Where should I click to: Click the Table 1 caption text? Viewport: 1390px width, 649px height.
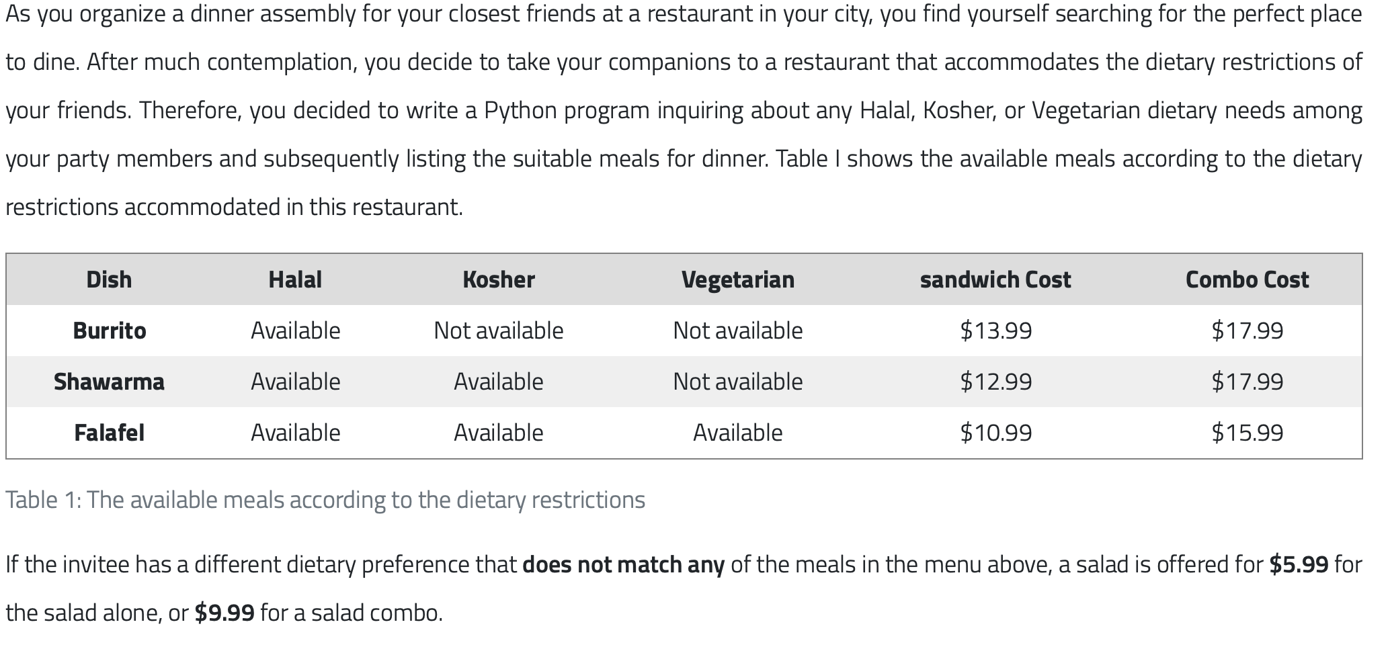click(x=325, y=500)
